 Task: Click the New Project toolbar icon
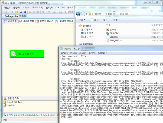(x=5, y=12)
